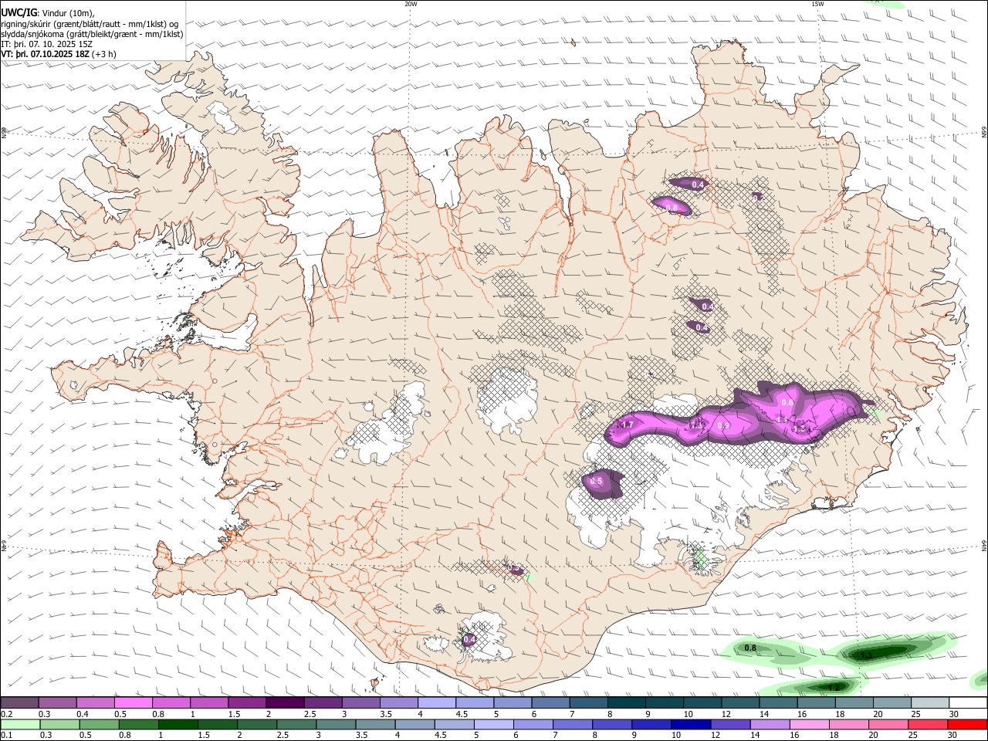Pick the 25 red-pink swatch, bottom row
This screenshot has width=988, height=741.
(926, 725)
